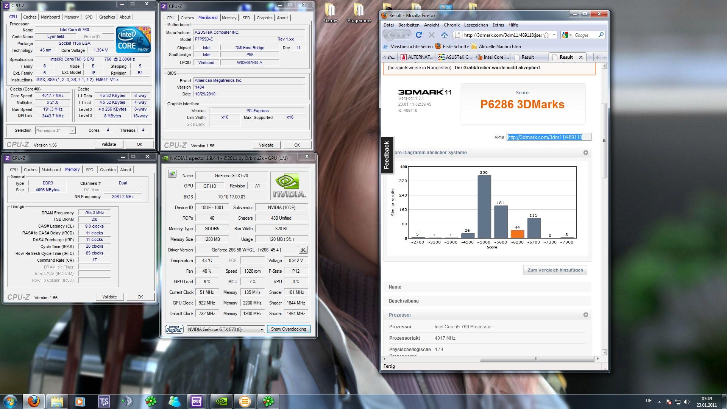The image size is (727, 409).
Task: Click Zum Vergleich hinzufügen button
Action: pos(555,270)
